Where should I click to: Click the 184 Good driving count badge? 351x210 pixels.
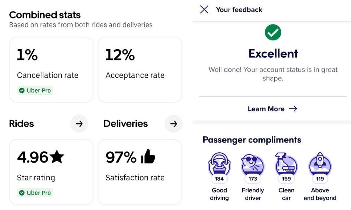pyautogui.click(x=219, y=179)
